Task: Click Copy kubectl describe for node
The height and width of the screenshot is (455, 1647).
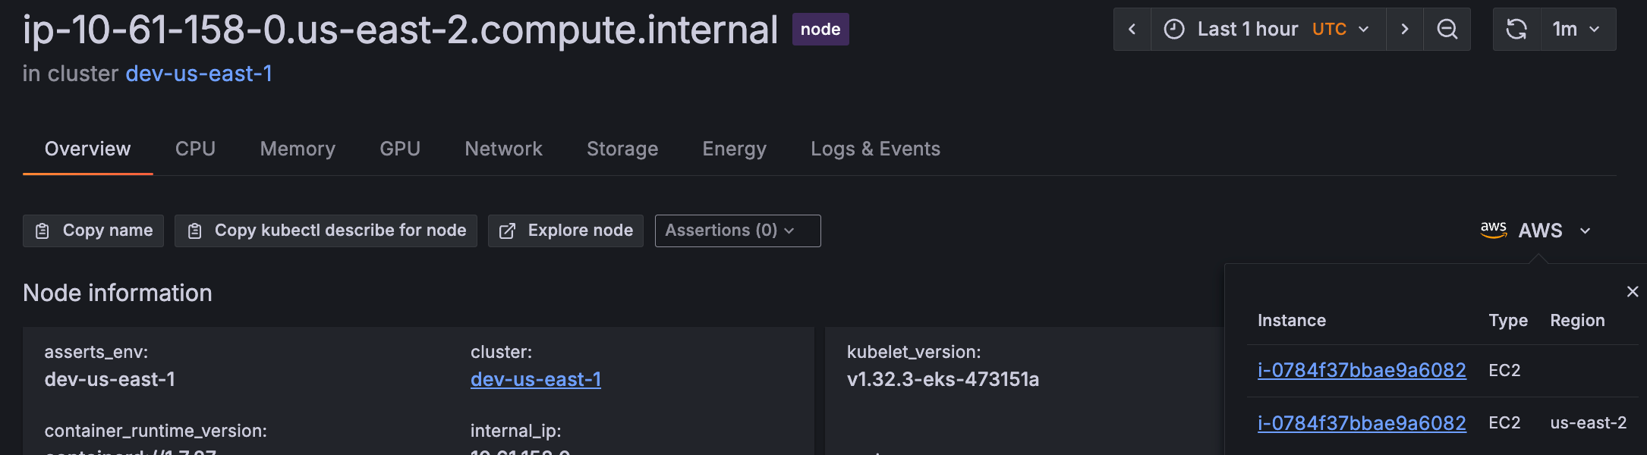Action: click(x=326, y=231)
